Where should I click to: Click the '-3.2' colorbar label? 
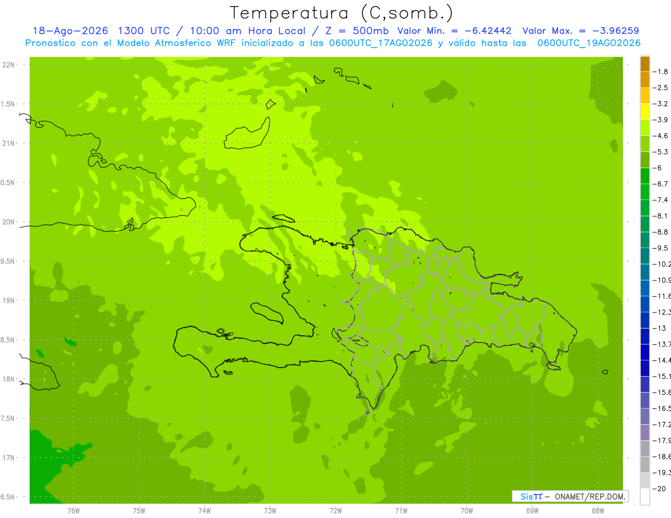(x=660, y=104)
